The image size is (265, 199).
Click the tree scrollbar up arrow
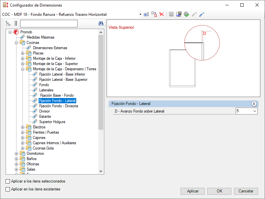coord(101,32)
